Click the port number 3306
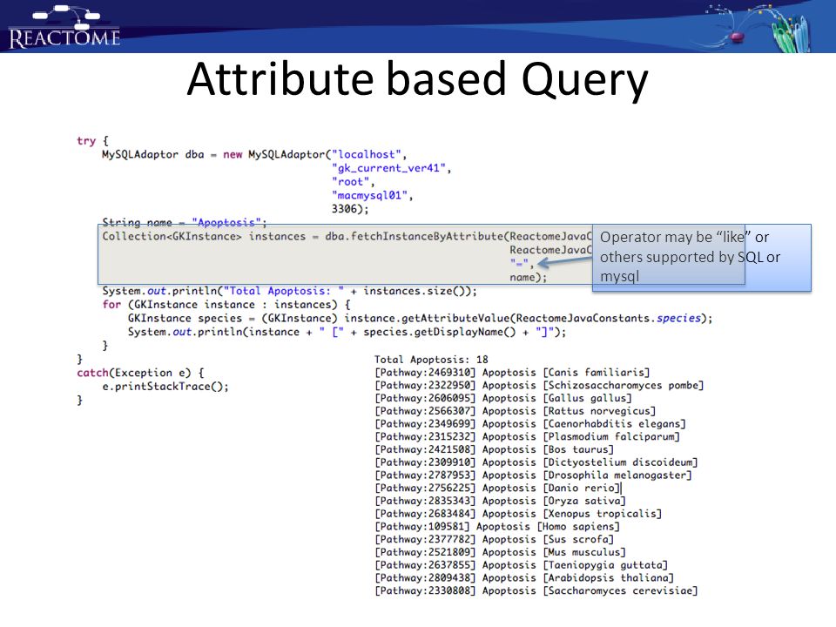This screenshot has width=836, height=627. point(344,209)
